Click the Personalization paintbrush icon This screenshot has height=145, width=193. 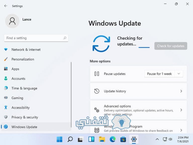coord(6,59)
